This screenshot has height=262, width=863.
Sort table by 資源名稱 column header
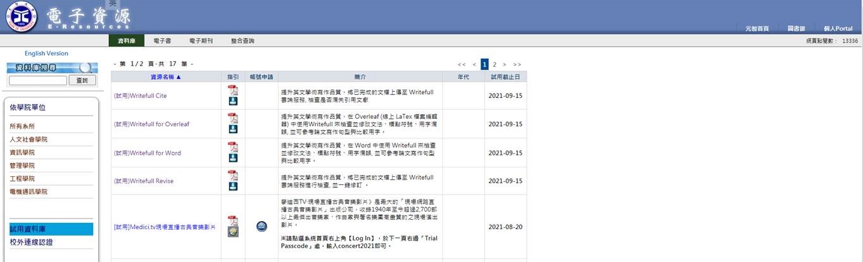click(165, 77)
